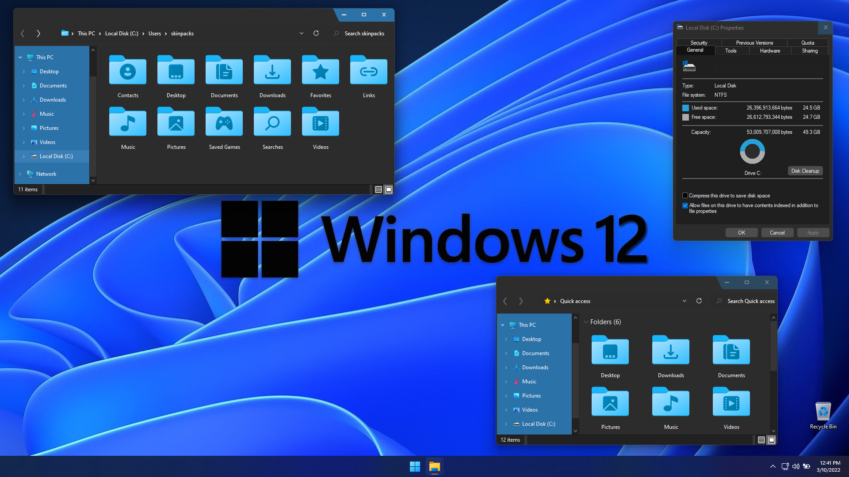
Task: Click This PC in the address breadcrumb
Action: [86, 34]
